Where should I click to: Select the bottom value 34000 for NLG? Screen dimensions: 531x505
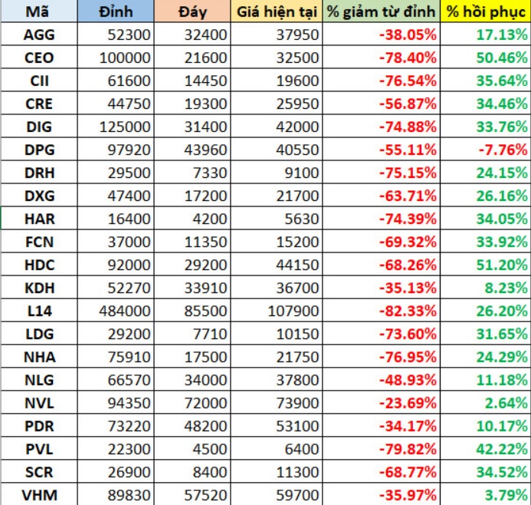[192, 380]
